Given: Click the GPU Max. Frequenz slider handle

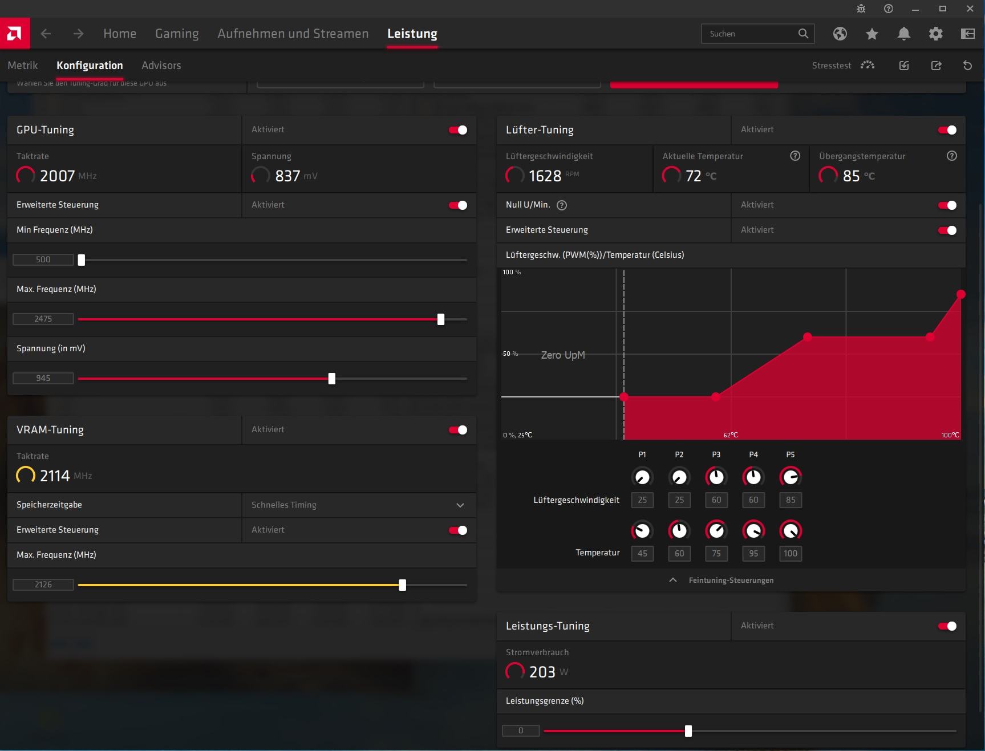Looking at the screenshot, I should coord(441,319).
